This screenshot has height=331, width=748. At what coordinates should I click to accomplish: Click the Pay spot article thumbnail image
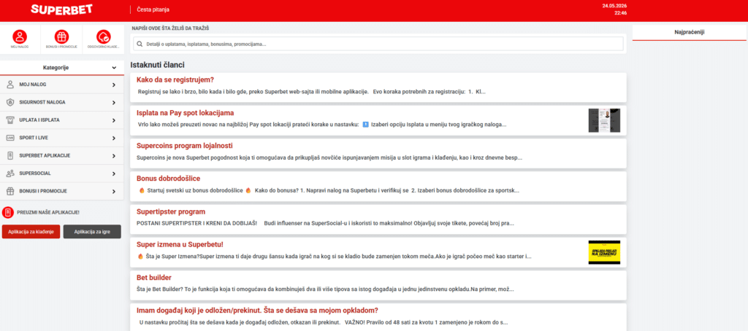604,120
